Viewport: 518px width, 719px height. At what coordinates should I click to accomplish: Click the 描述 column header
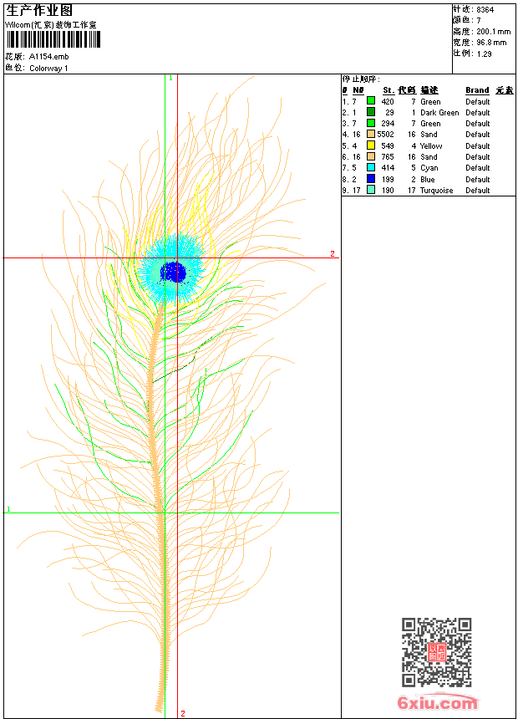tap(429, 90)
